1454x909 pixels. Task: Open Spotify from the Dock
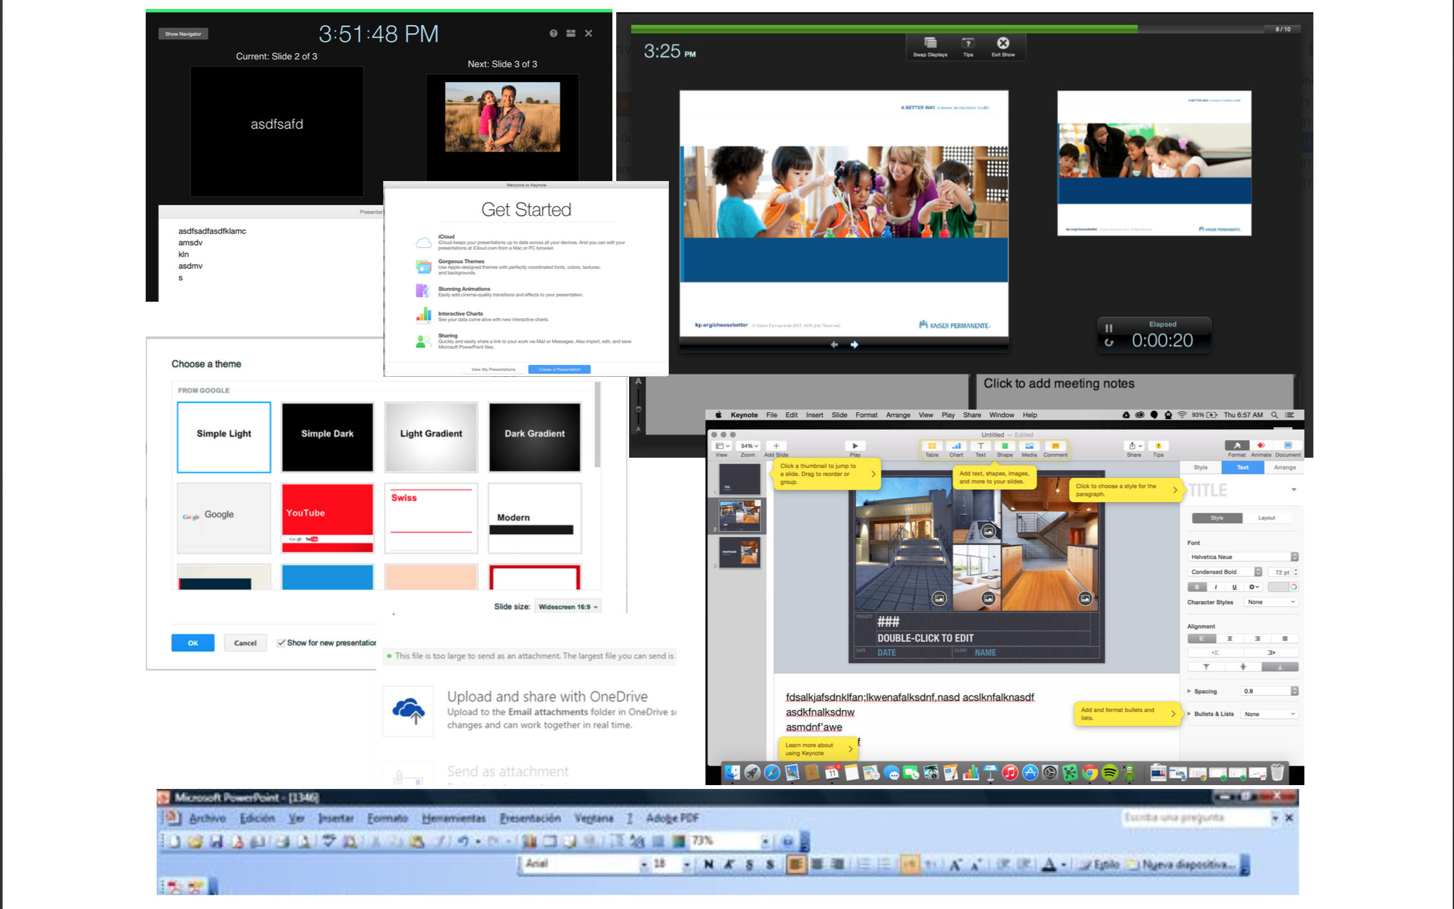pyautogui.click(x=1109, y=772)
